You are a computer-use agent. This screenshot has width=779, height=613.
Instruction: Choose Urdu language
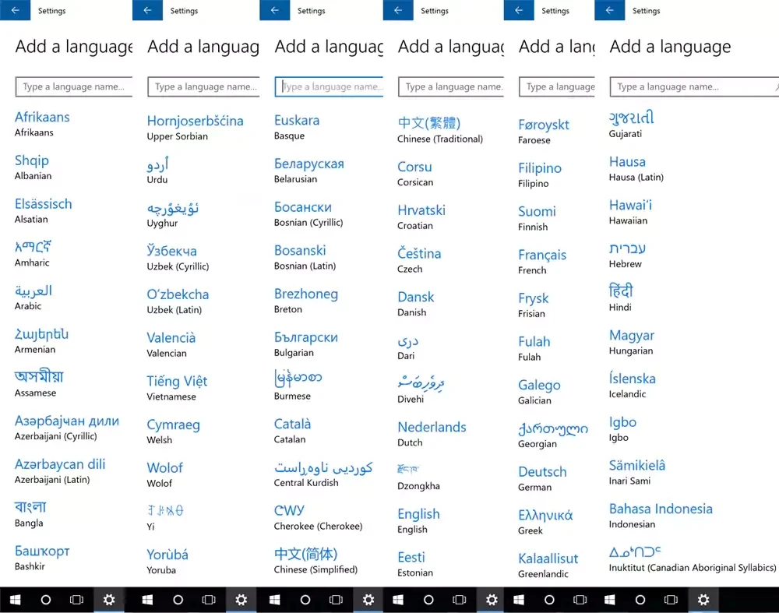(x=158, y=171)
